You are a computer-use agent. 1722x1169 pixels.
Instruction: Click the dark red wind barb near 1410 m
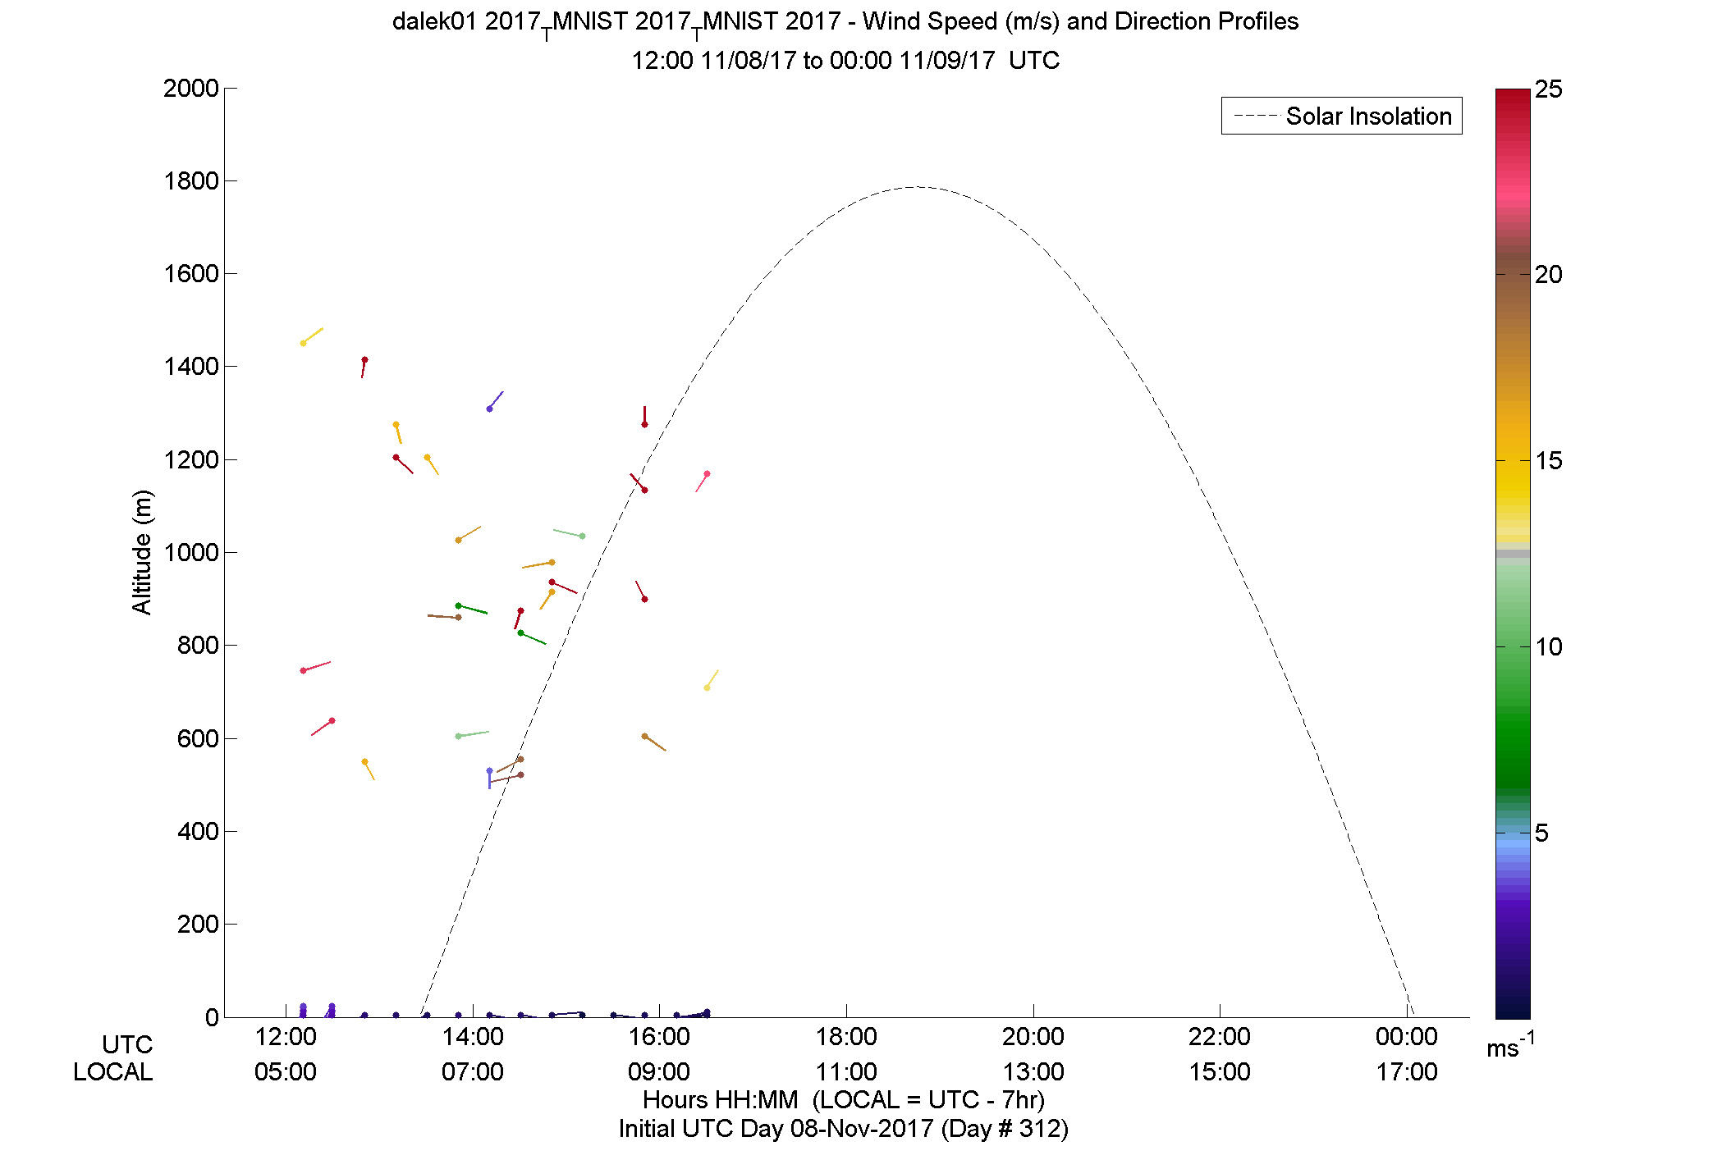coord(364,368)
